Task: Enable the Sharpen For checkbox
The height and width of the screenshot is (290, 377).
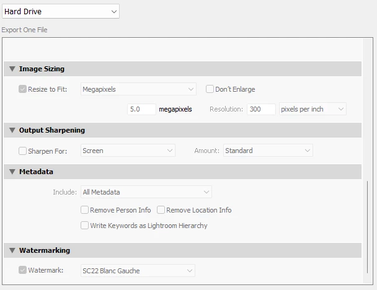Action: click(x=23, y=151)
